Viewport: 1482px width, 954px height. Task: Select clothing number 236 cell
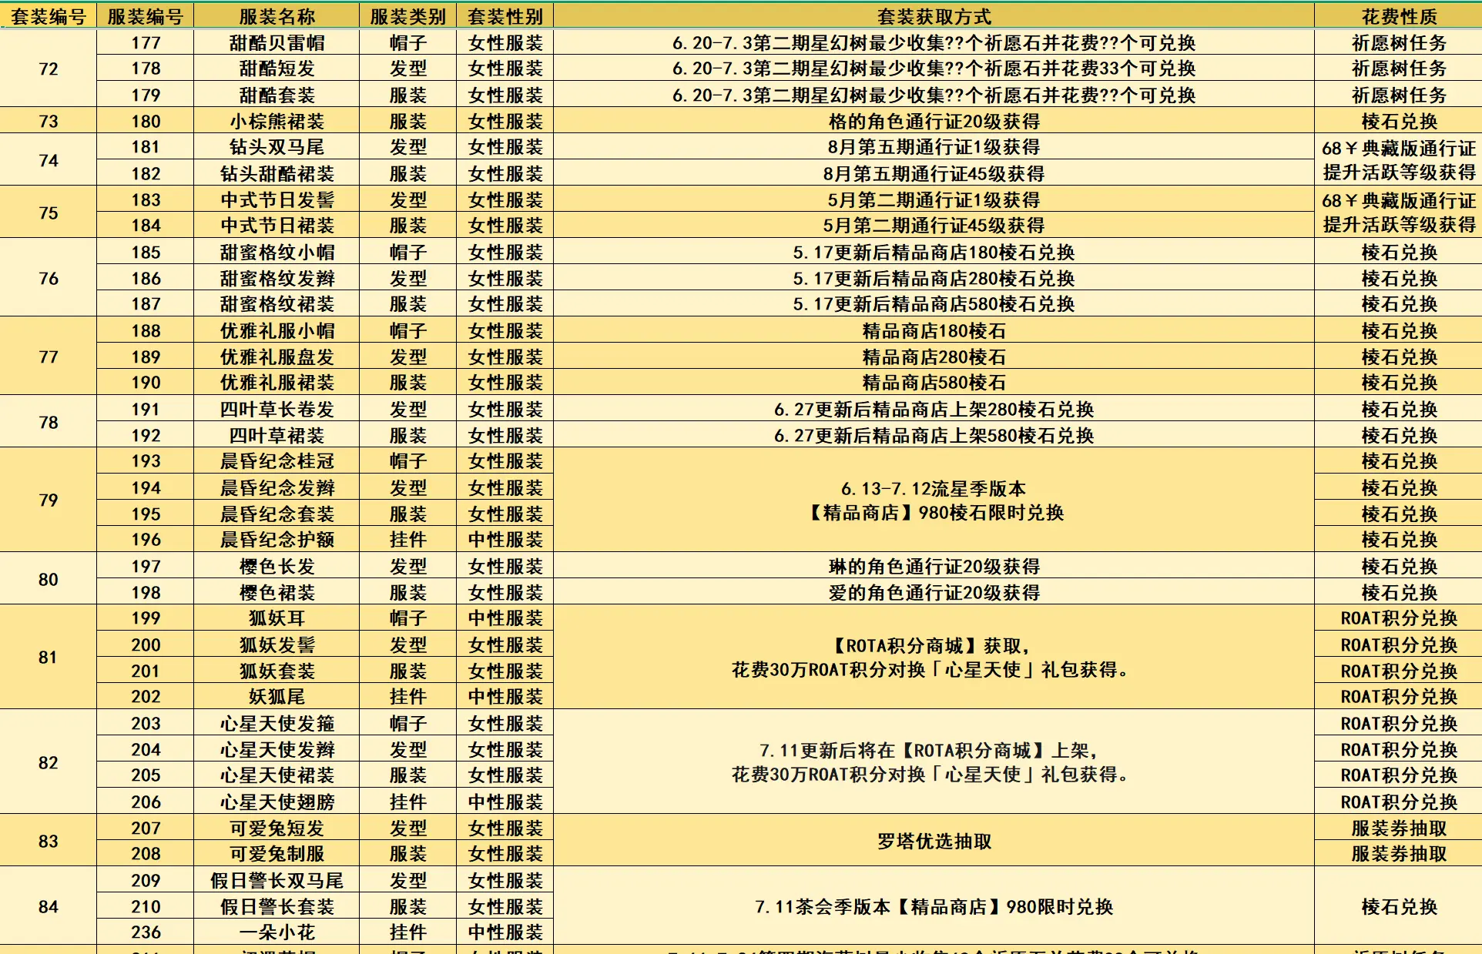[145, 932]
